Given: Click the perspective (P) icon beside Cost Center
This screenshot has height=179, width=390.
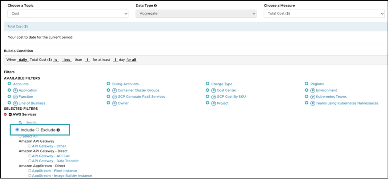Looking at the screenshot, I should 213,90.
